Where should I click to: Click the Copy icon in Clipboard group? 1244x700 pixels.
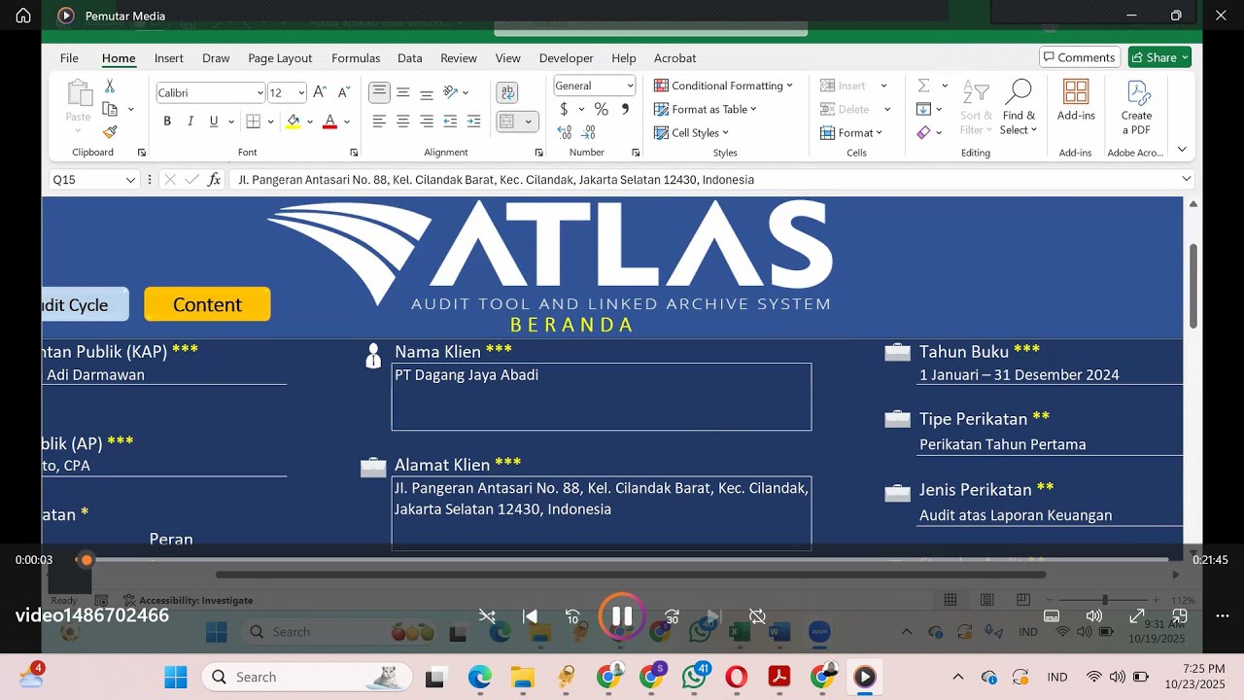(x=111, y=109)
